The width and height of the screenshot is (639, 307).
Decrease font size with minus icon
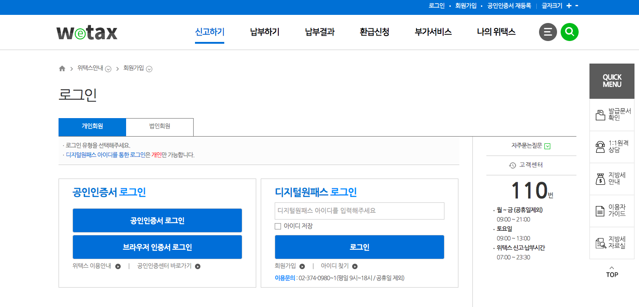coord(577,5)
